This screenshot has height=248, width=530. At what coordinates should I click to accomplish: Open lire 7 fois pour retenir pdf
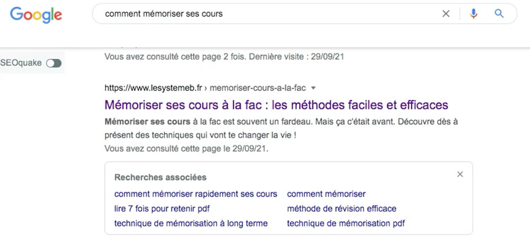pos(162,209)
